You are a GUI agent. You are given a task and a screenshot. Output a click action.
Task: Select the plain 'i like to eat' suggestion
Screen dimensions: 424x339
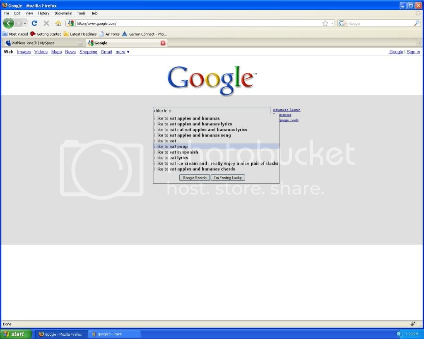click(216, 141)
